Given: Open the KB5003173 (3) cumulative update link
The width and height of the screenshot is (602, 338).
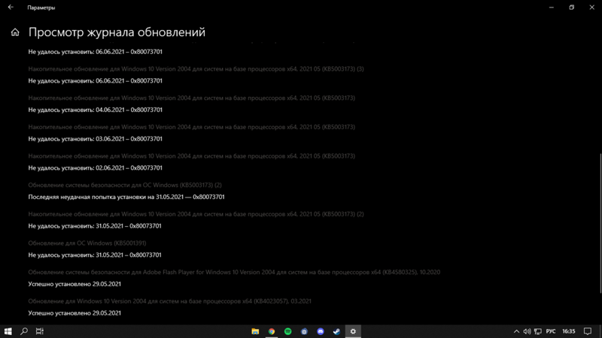Looking at the screenshot, I should tap(196, 69).
